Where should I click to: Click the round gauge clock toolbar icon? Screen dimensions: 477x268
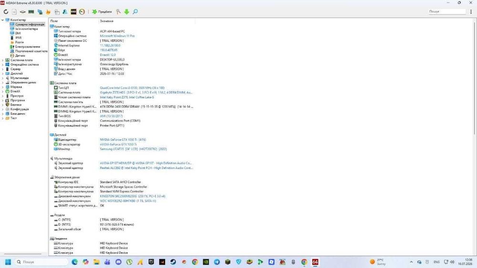click(82, 11)
